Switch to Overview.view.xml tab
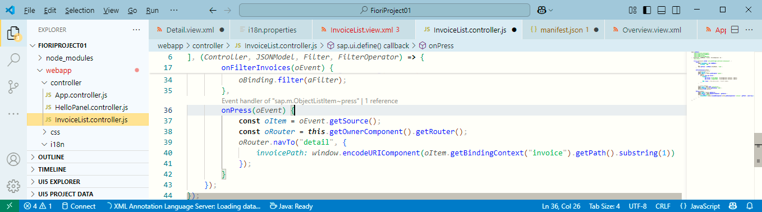 [651, 30]
